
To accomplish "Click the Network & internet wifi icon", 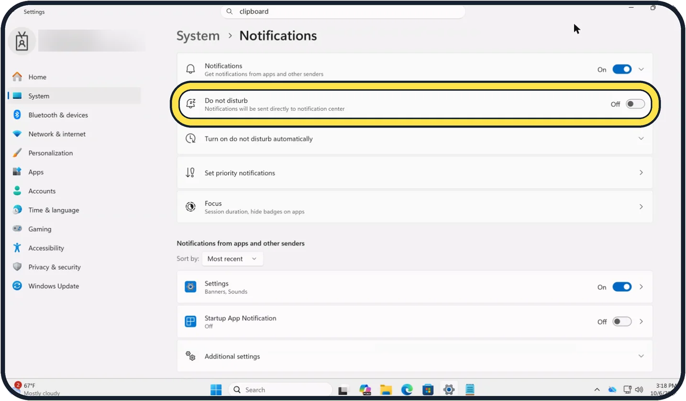I will [x=17, y=134].
